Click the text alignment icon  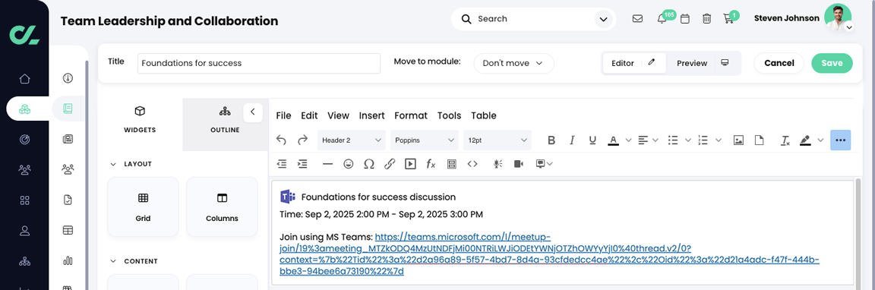click(x=643, y=140)
